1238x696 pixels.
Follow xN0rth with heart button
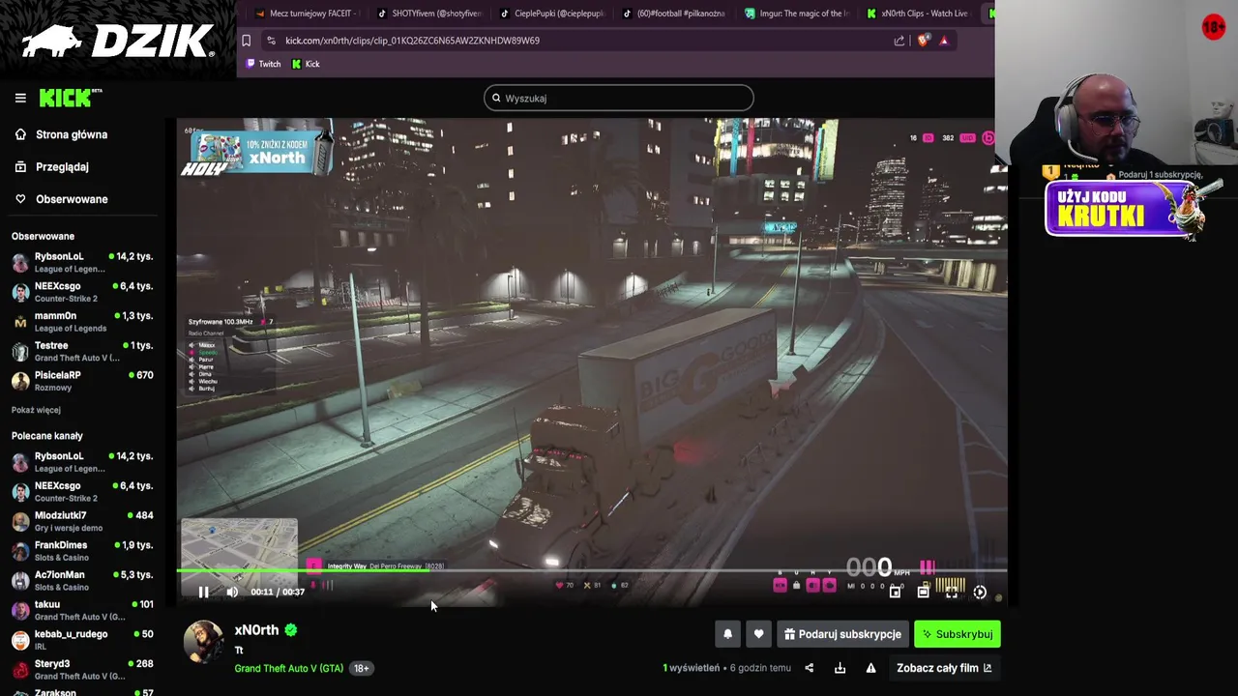(x=758, y=634)
